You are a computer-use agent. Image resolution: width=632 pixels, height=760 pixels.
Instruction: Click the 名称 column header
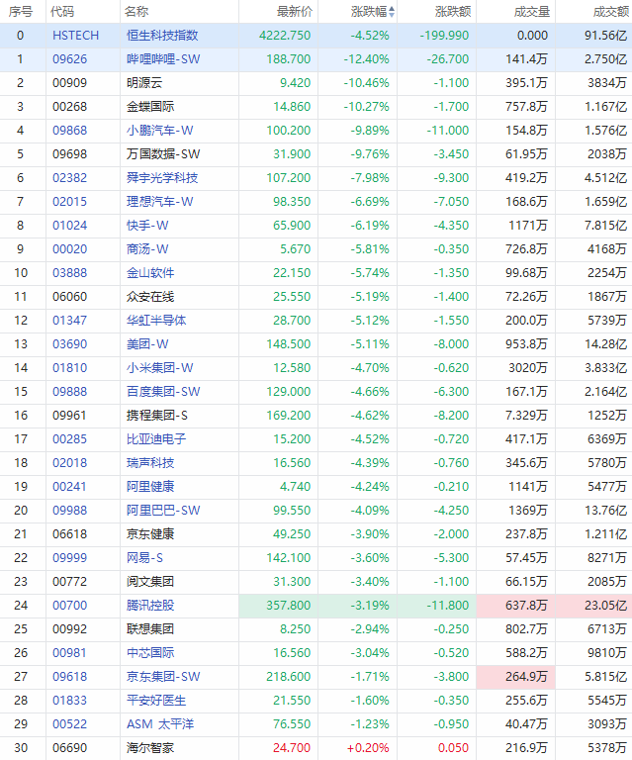coord(136,12)
